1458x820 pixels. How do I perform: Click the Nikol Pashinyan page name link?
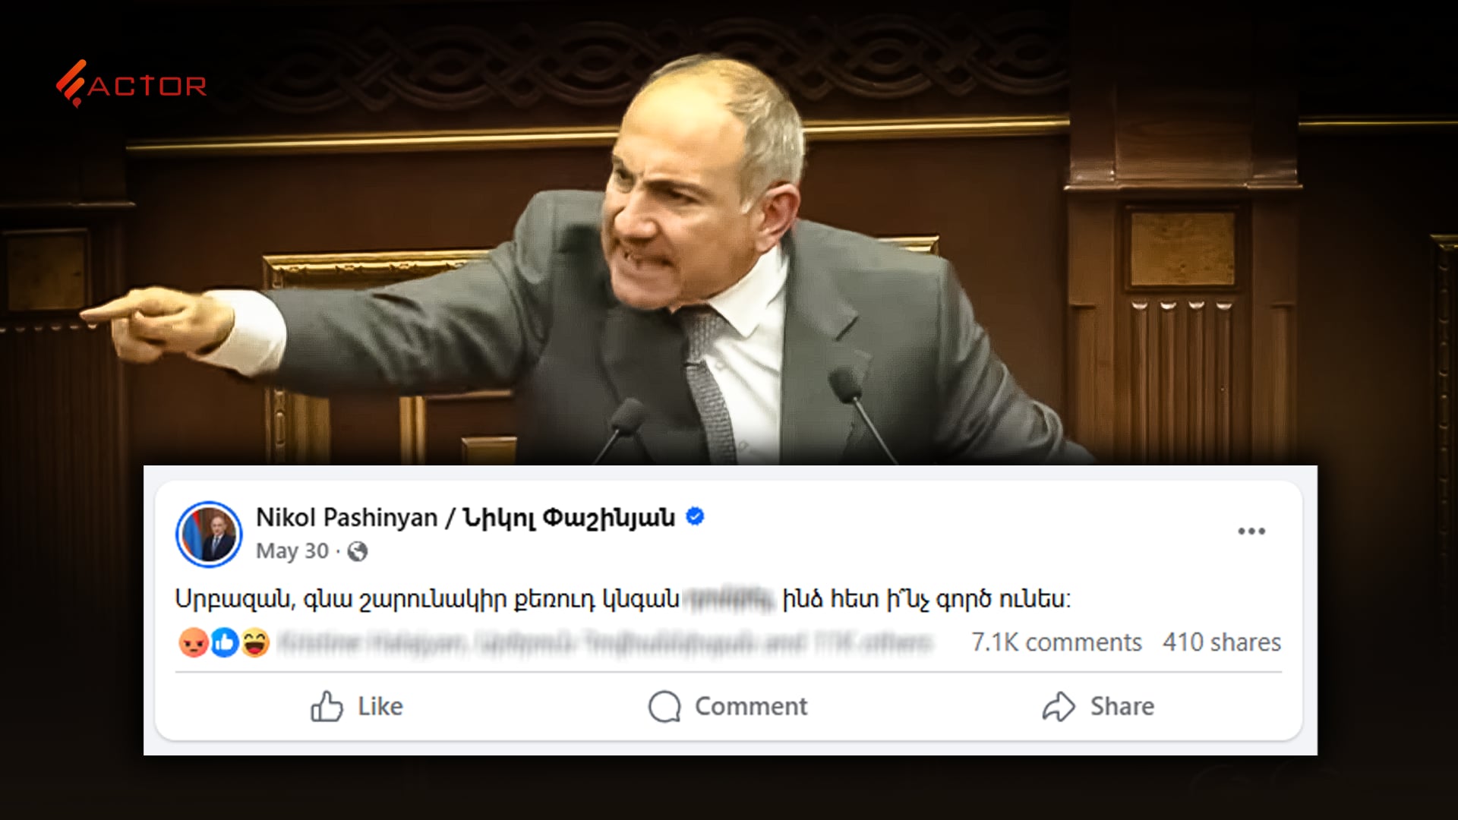pyautogui.click(x=465, y=518)
